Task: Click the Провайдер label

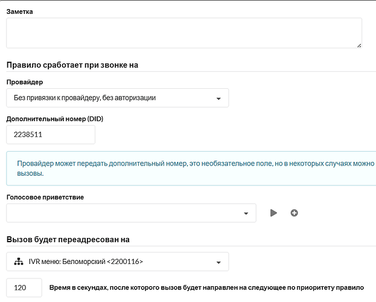Action: (24, 82)
